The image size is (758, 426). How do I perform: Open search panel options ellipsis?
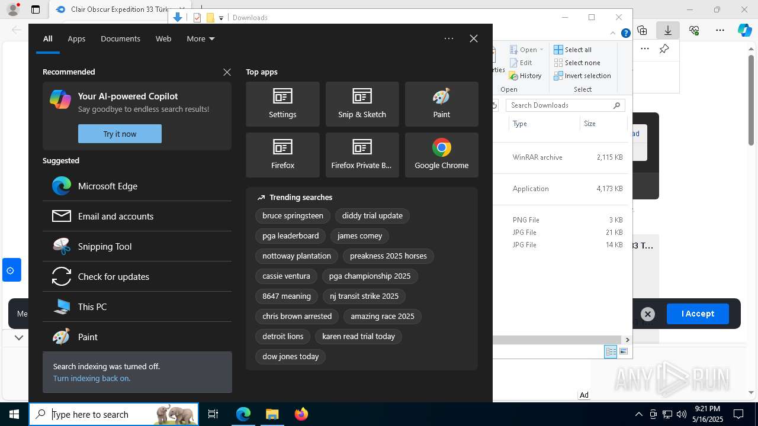449,38
